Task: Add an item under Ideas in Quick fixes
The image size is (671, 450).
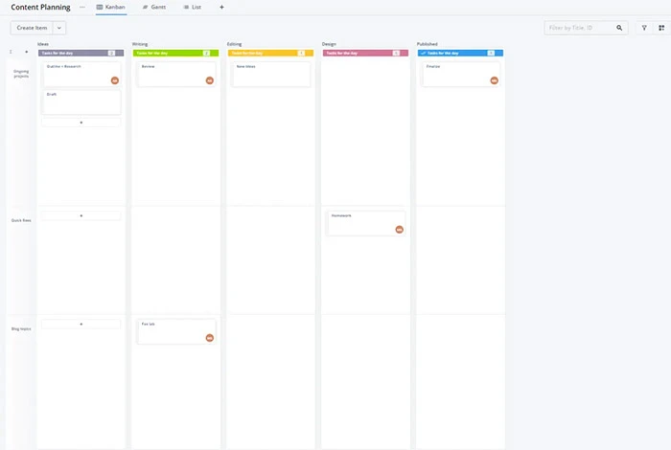Action: click(81, 215)
